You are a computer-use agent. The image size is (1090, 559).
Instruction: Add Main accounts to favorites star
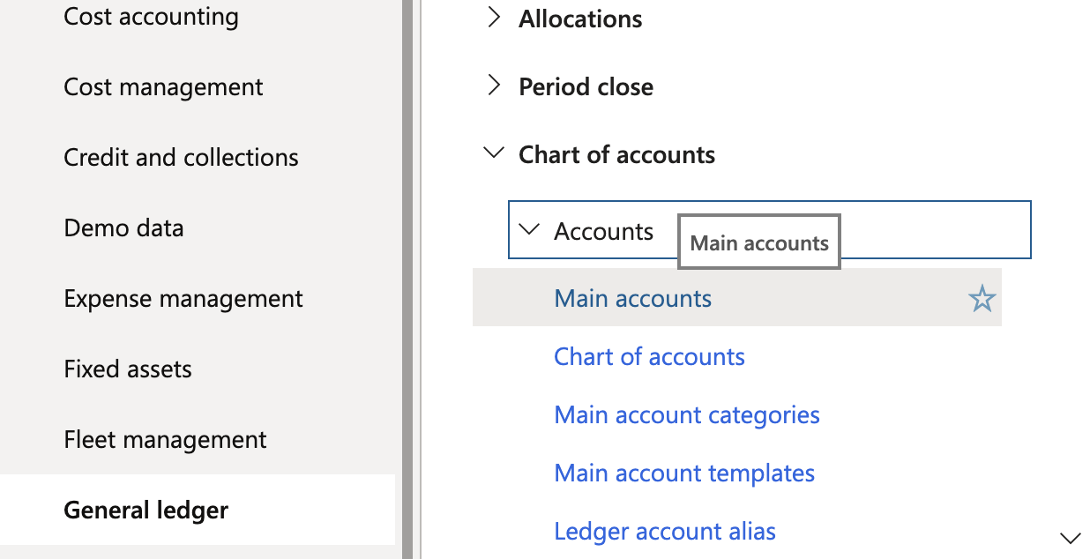click(x=982, y=299)
